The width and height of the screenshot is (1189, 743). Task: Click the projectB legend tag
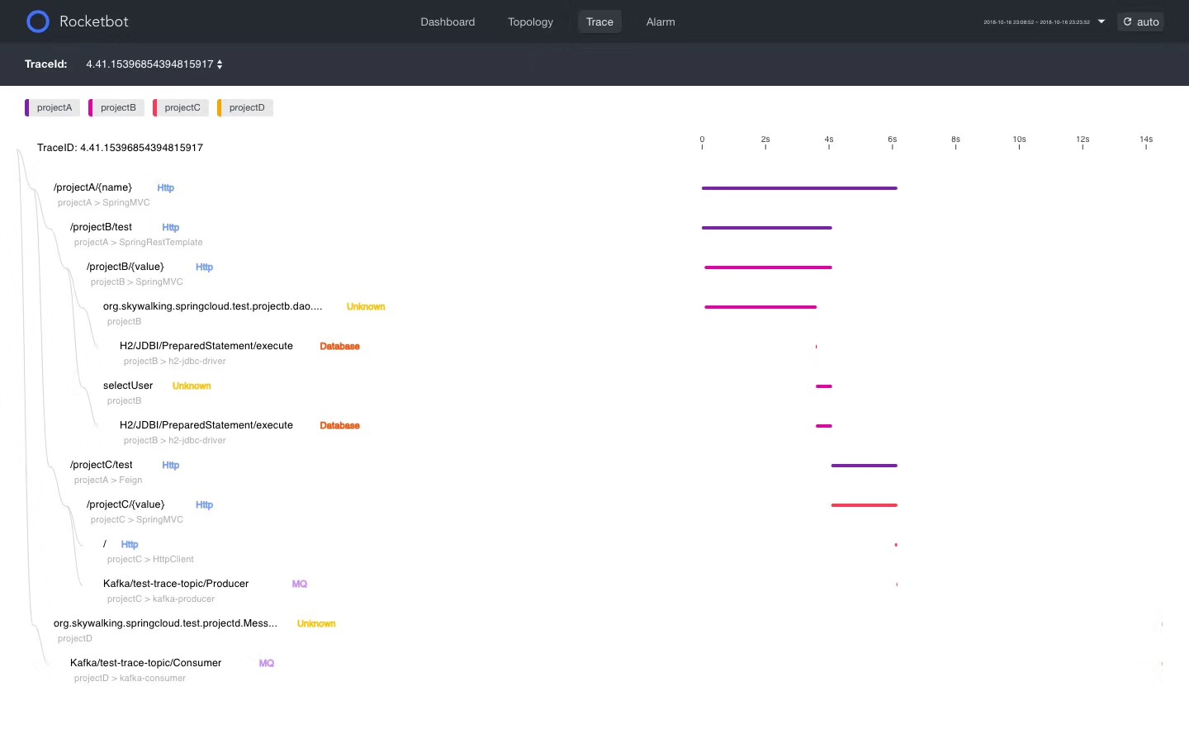click(x=116, y=107)
